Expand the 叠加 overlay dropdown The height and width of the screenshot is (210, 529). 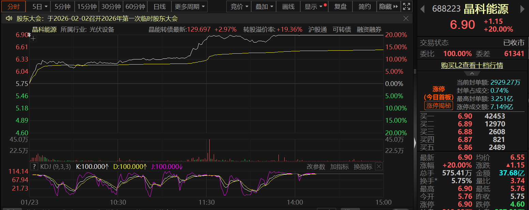coord(264,6)
